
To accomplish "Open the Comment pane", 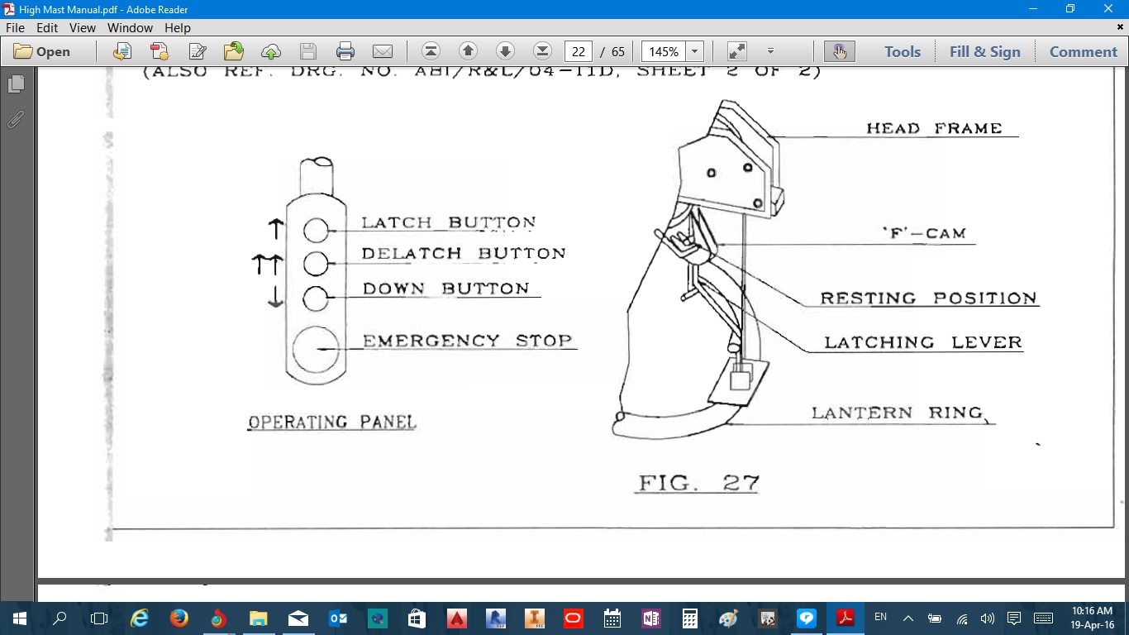I will pyautogui.click(x=1084, y=51).
